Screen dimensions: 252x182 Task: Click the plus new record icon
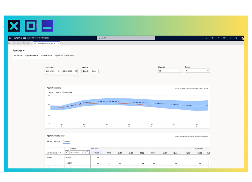pyautogui.click(x=212, y=38)
